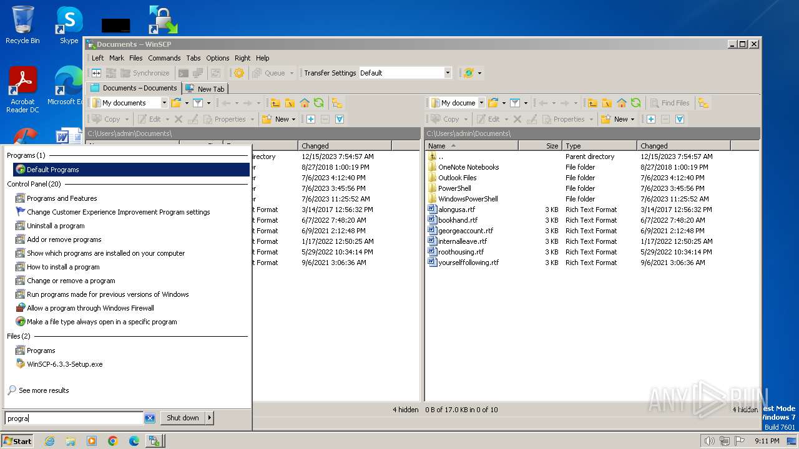Click the right panel filter icon

pyautogui.click(x=515, y=103)
